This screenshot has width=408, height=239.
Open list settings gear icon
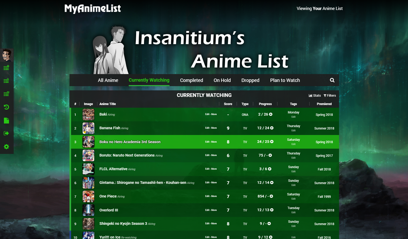7,147
